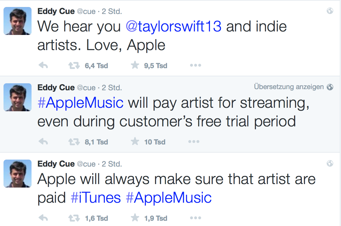
Task: Open the @taylorswift13 mention link
Action: [173, 27]
